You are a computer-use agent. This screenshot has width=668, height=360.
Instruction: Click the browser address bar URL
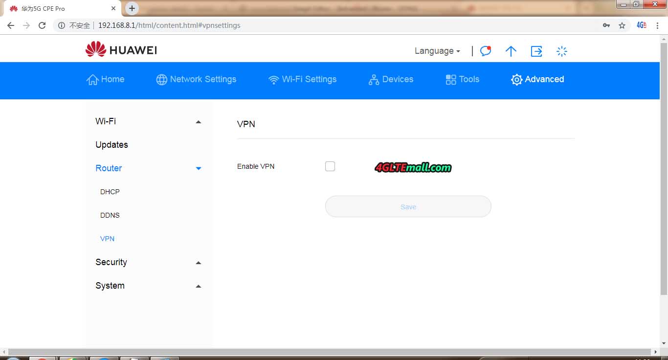169,25
